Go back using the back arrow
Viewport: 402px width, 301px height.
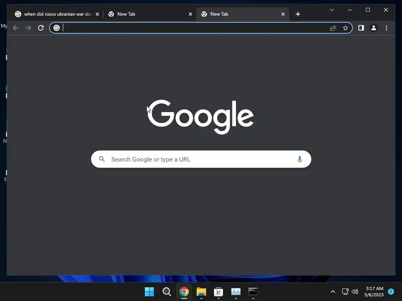point(16,28)
